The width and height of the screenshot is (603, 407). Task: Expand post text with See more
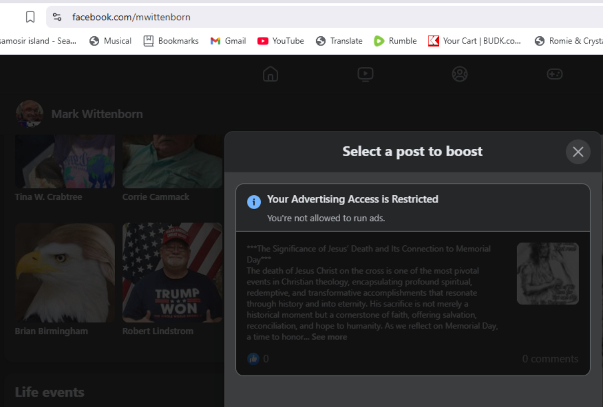[329, 337]
